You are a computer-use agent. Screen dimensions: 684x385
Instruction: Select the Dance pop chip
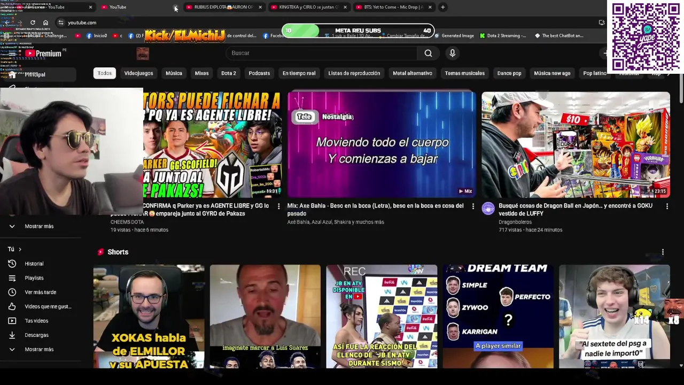(x=509, y=73)
